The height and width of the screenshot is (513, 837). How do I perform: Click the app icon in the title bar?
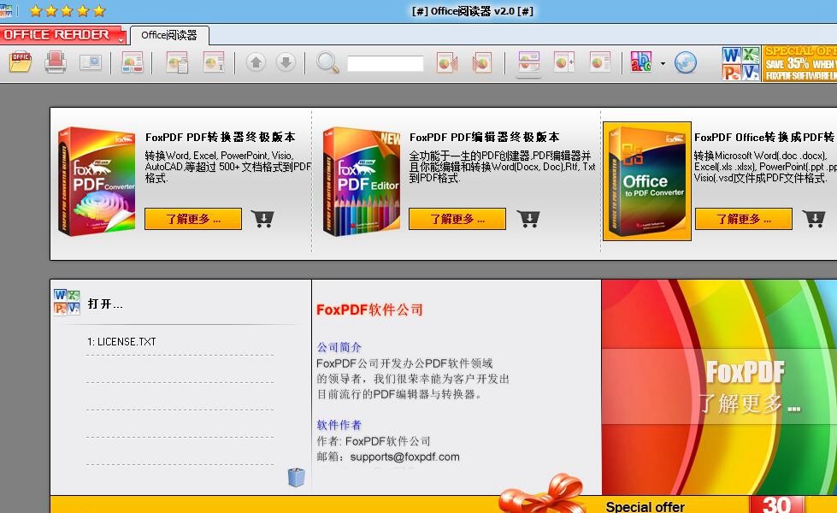coord(6,10)
